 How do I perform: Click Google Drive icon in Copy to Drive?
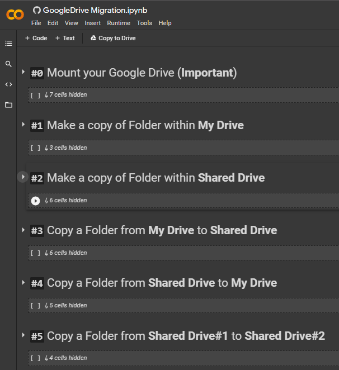(93, 38)
